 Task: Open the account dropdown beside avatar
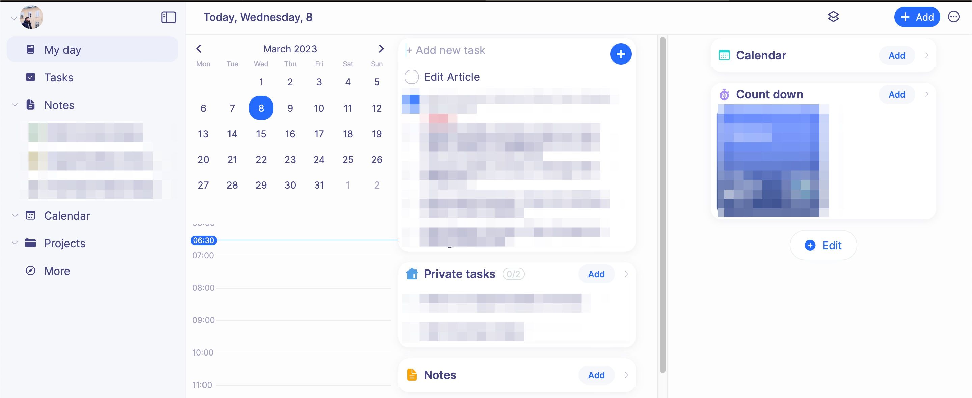click(x=14, y=18)
